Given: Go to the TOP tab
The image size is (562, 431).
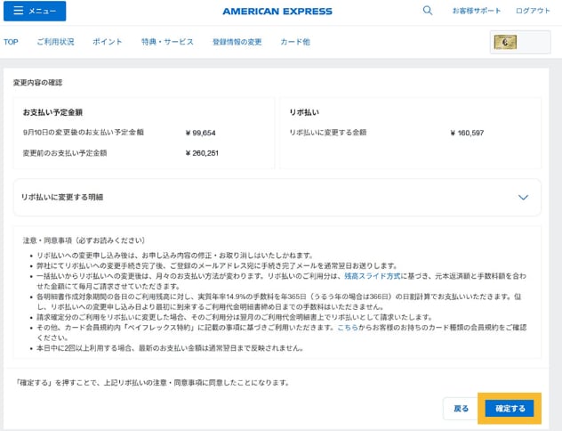Looking at the screenshot, I should coord(11,42).
